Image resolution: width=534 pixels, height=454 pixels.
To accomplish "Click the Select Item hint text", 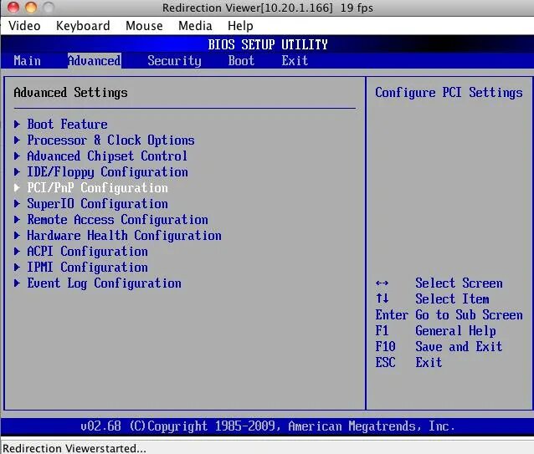I will click(452, 299).
